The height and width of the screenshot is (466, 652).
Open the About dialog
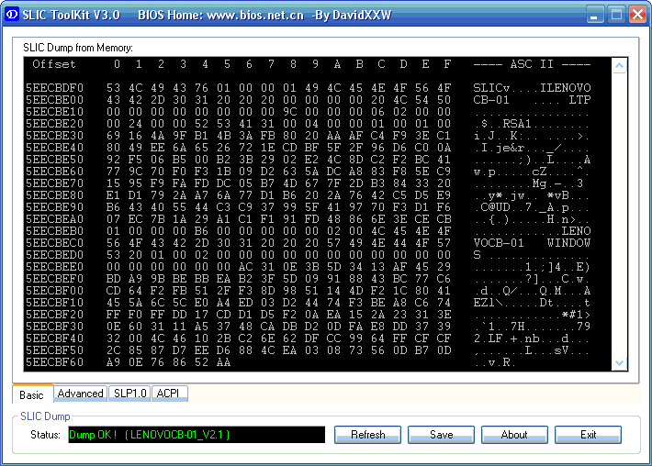pos(514,435)
